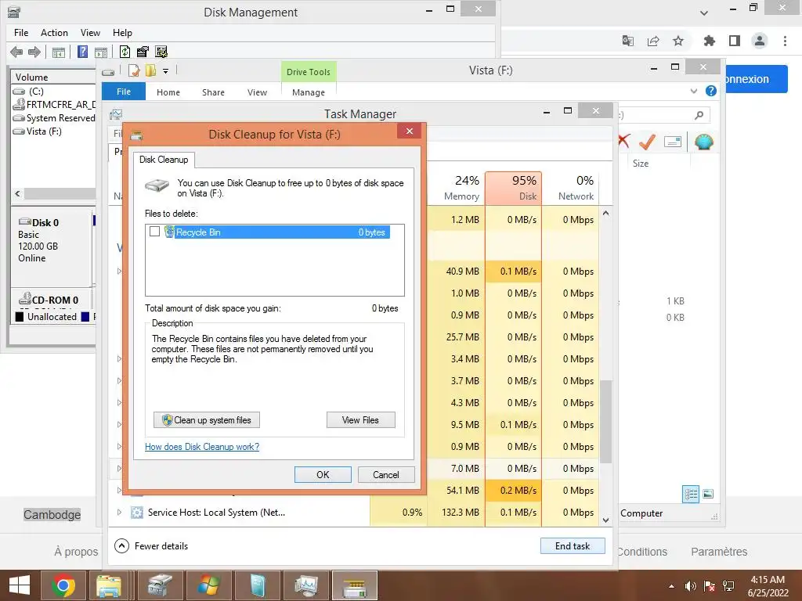Open File Explorer from the taskbar

pyautogui.click(x=109, y=585)
